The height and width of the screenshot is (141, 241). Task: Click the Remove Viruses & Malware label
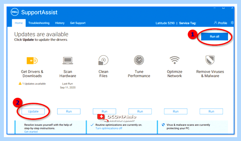pos(210,74)
